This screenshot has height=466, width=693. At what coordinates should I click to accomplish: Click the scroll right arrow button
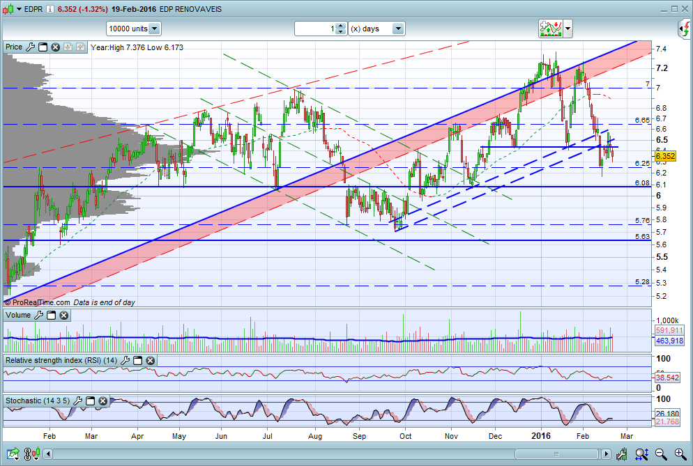(x=606, y=453)
